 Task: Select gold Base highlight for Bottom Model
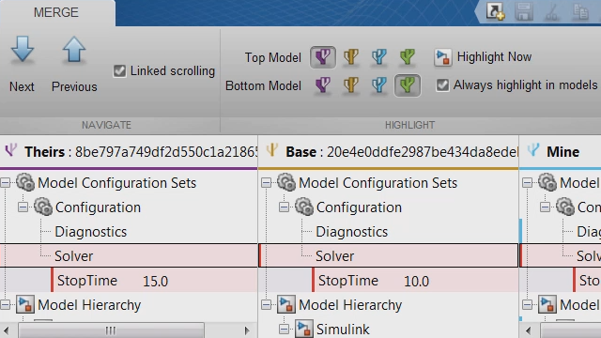(x=350, y=85)
